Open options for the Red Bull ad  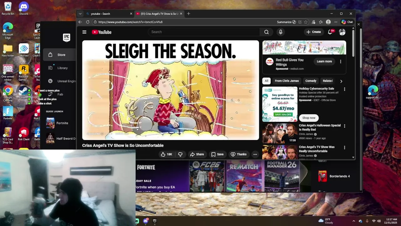[341, 62]
